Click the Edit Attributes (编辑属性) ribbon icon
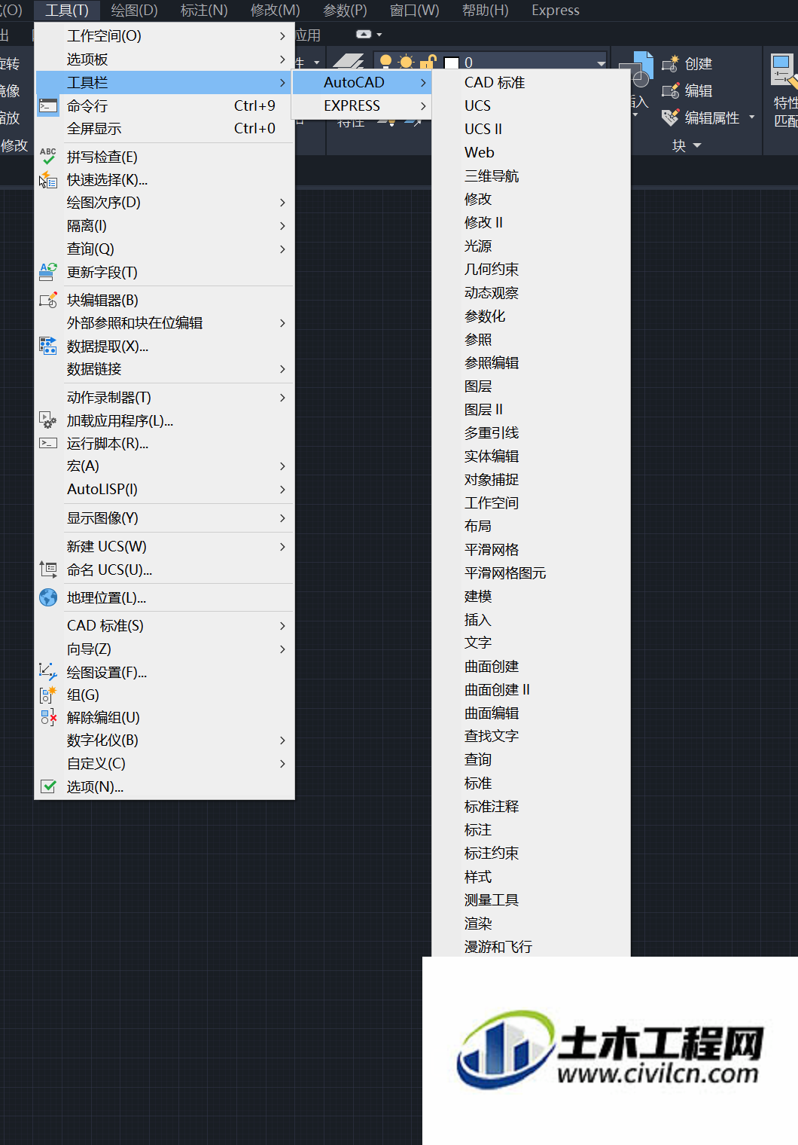 pos(670,118)
